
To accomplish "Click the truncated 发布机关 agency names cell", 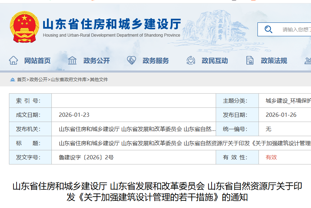I will [137, 129].
